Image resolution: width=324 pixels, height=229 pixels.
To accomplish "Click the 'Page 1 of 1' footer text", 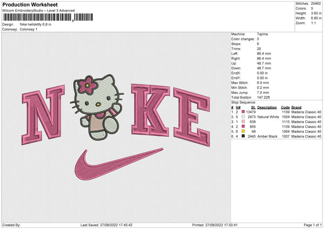I will (313, 225).
